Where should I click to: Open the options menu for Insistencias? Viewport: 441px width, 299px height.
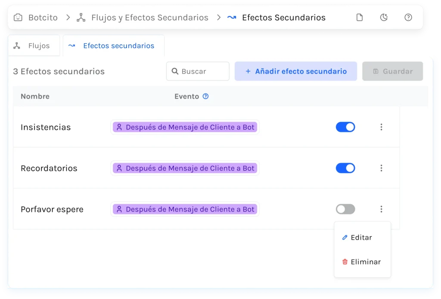[x=381, y=127]
